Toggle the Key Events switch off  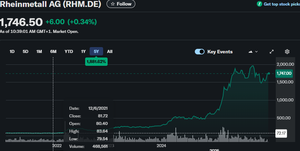click(x=200, y=52)
